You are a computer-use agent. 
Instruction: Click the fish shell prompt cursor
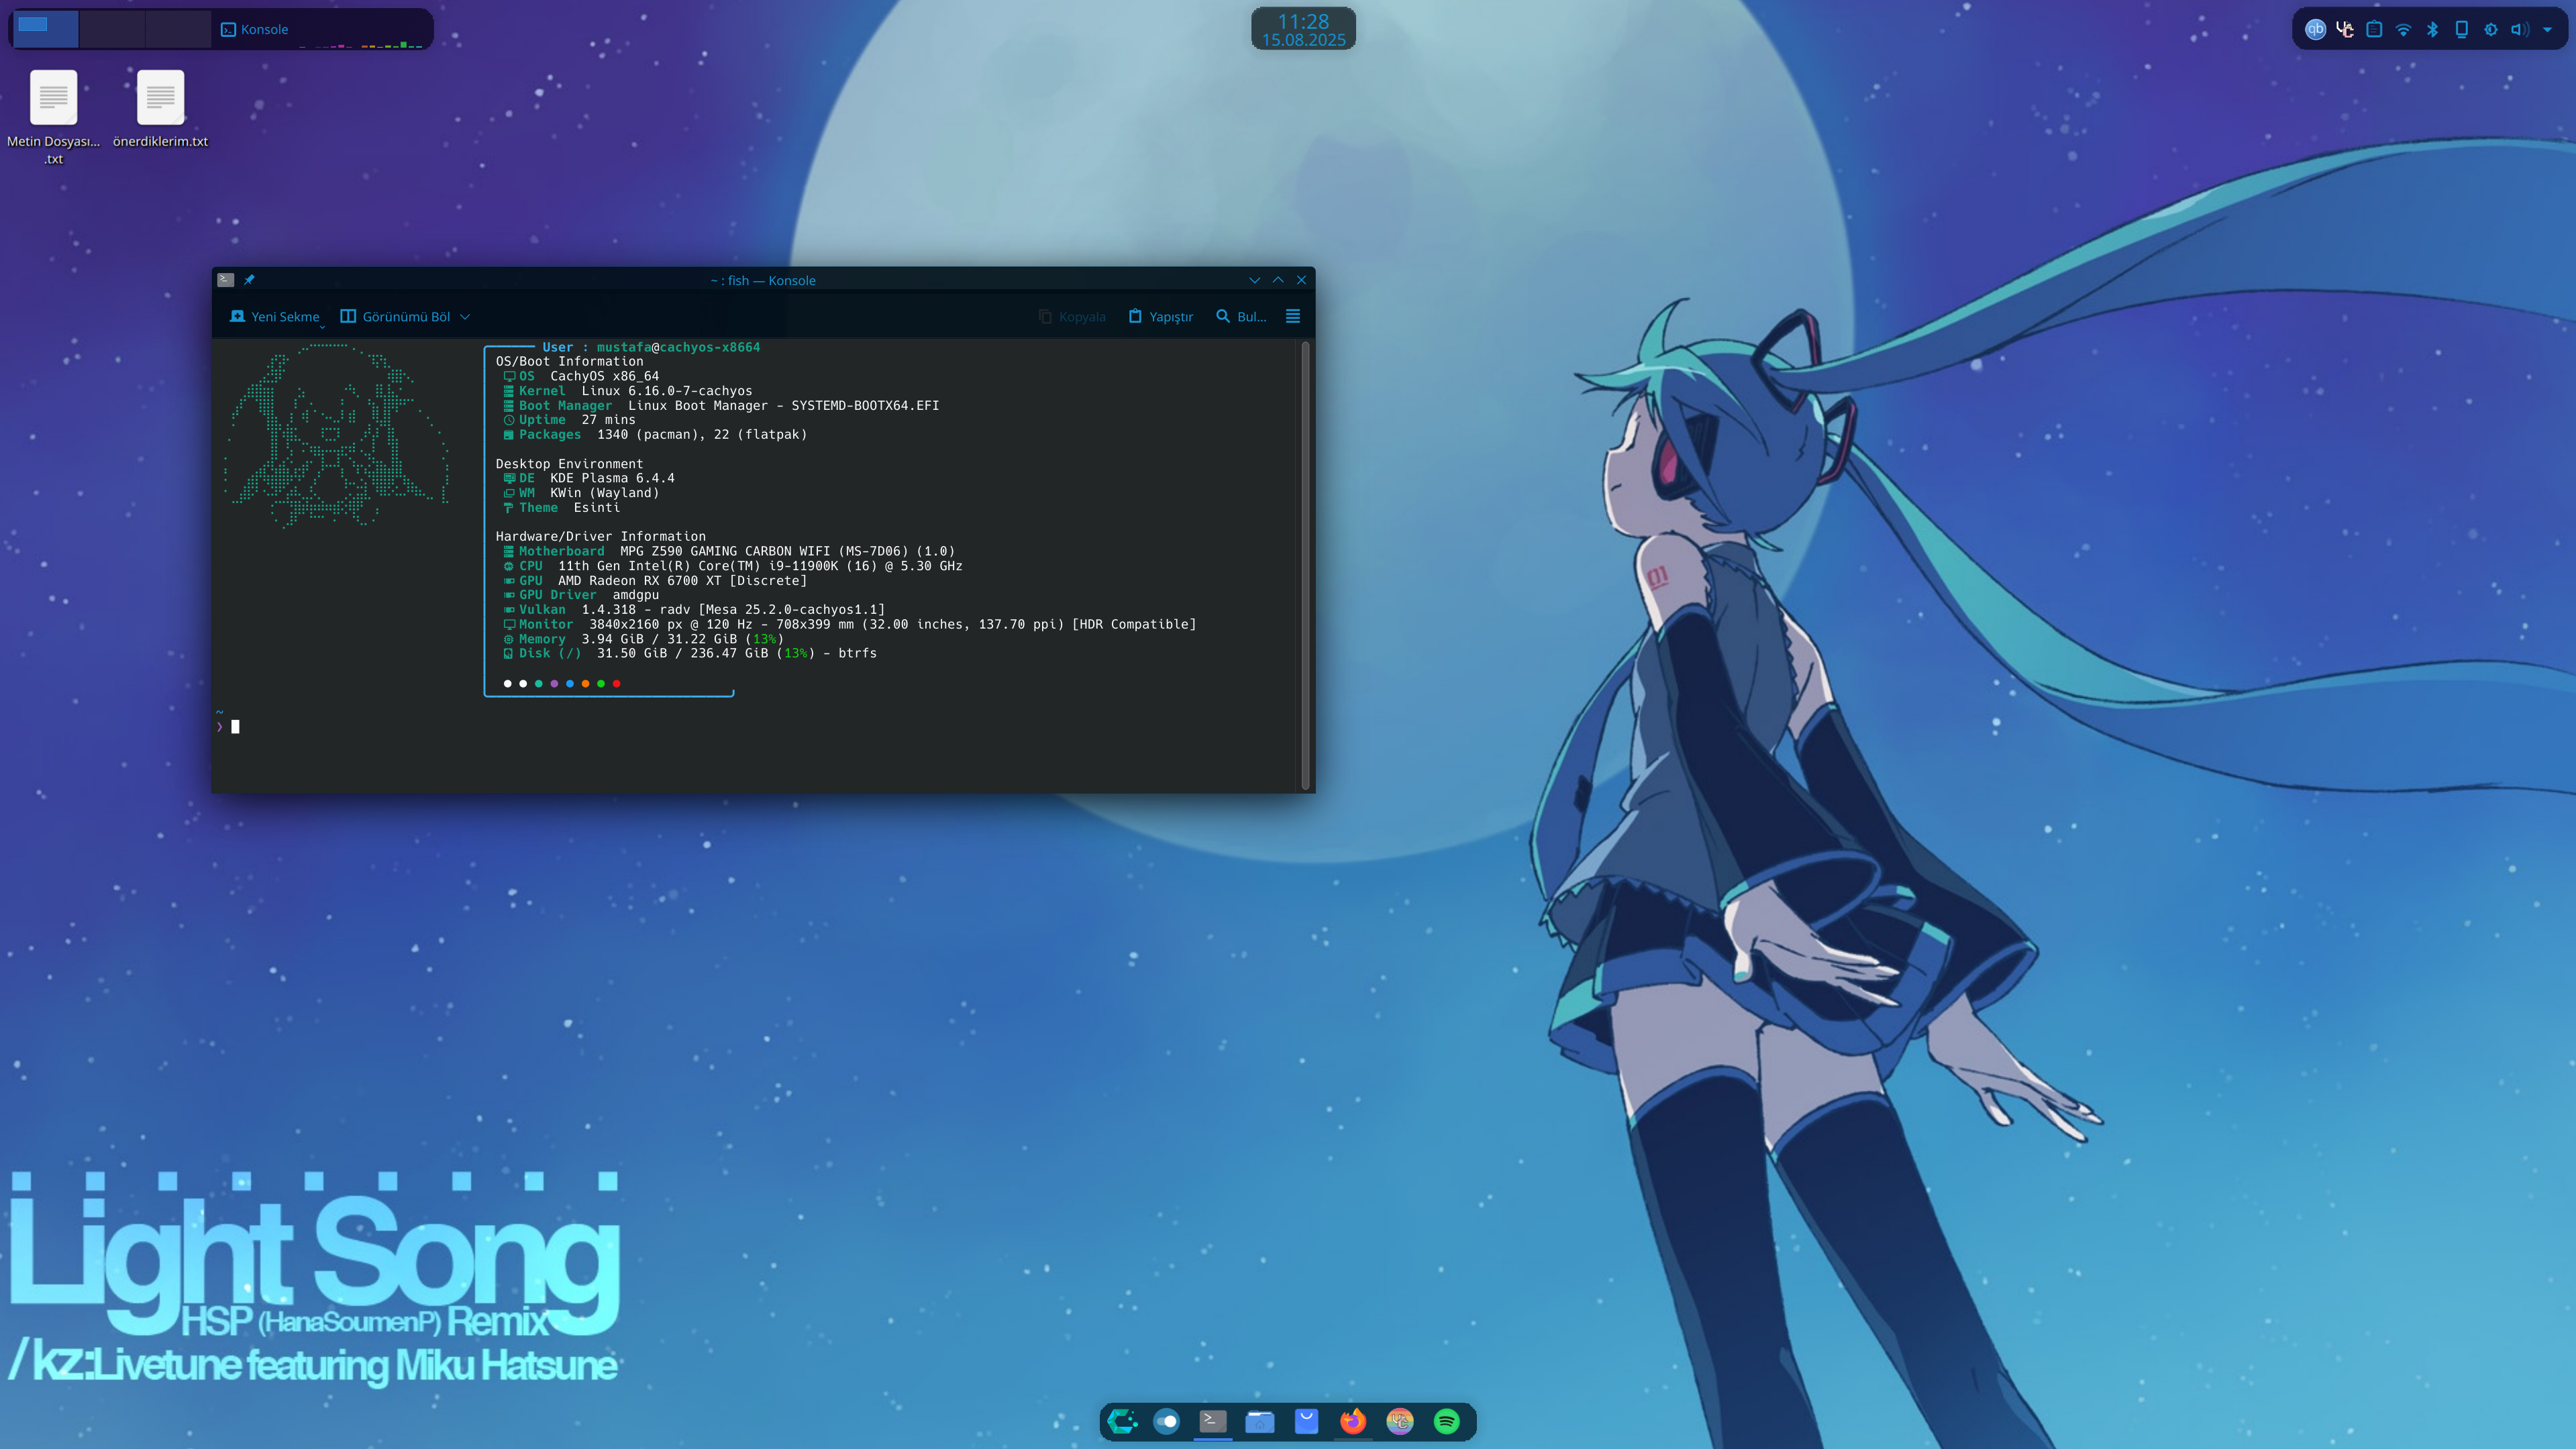(235, 727)
